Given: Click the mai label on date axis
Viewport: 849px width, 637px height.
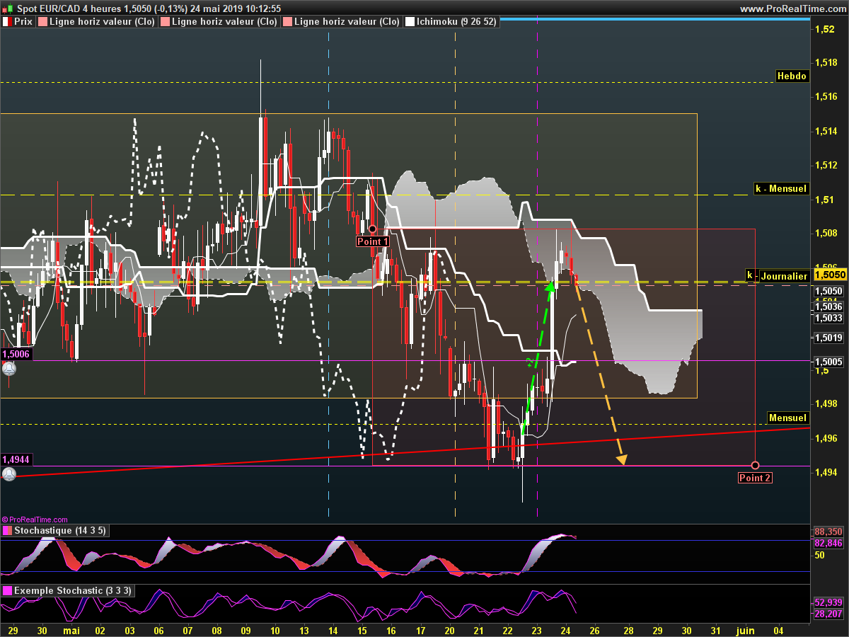Looking at the screenshot, I should [x=71, y=629].
